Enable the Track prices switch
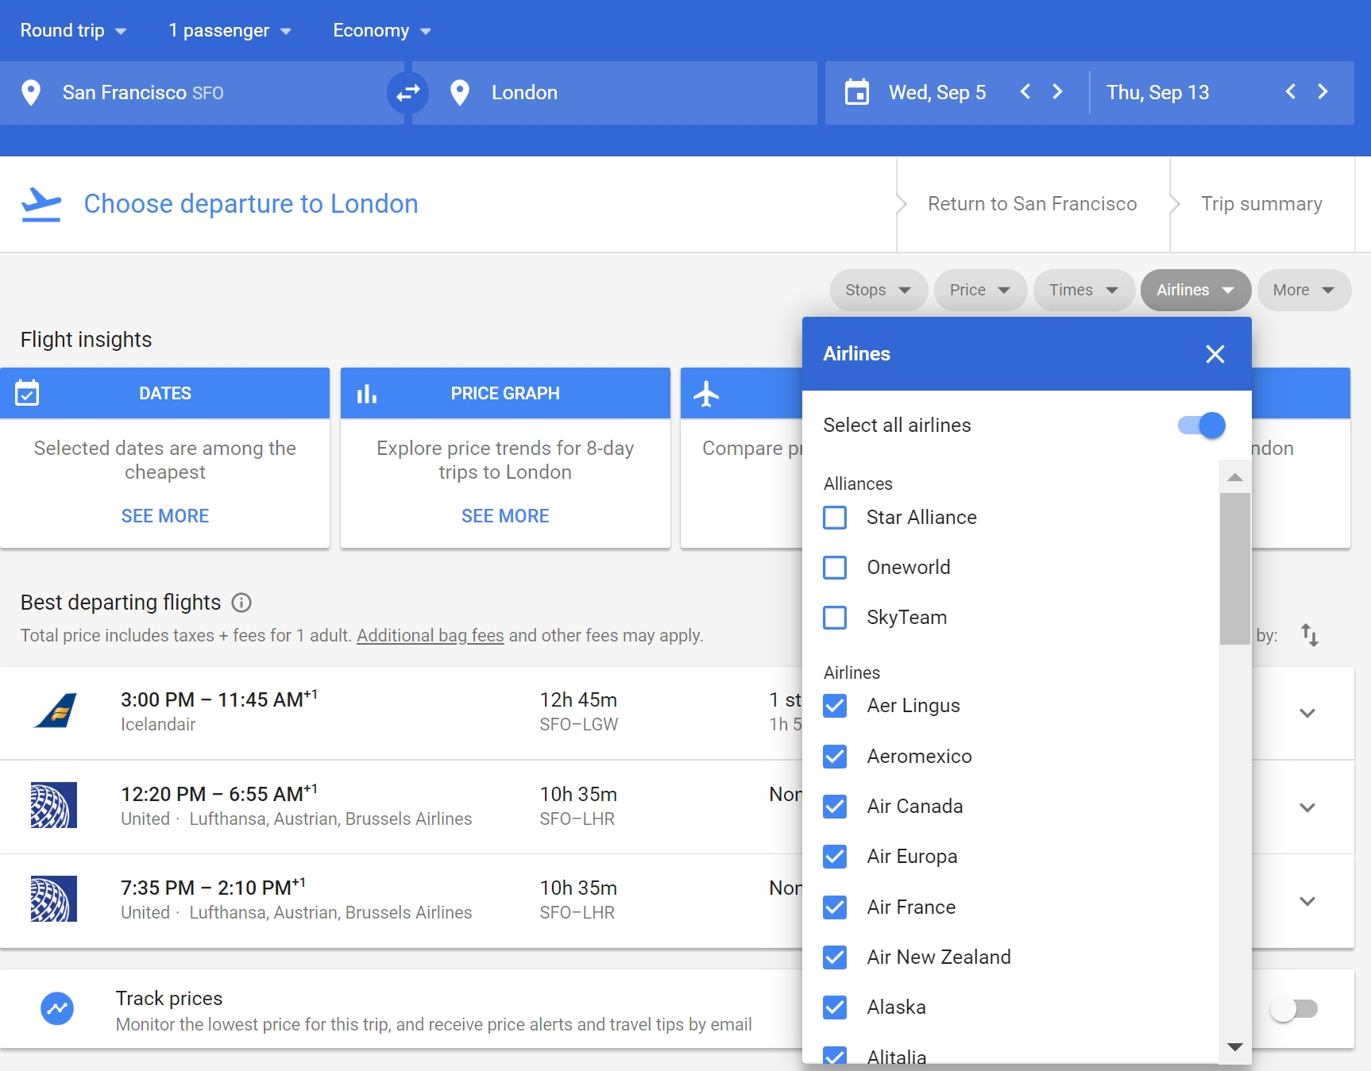 point(1293,1009)
